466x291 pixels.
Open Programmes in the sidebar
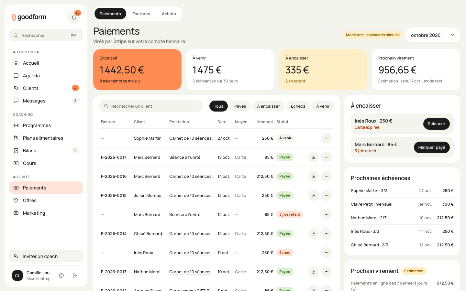pos(46,125)
